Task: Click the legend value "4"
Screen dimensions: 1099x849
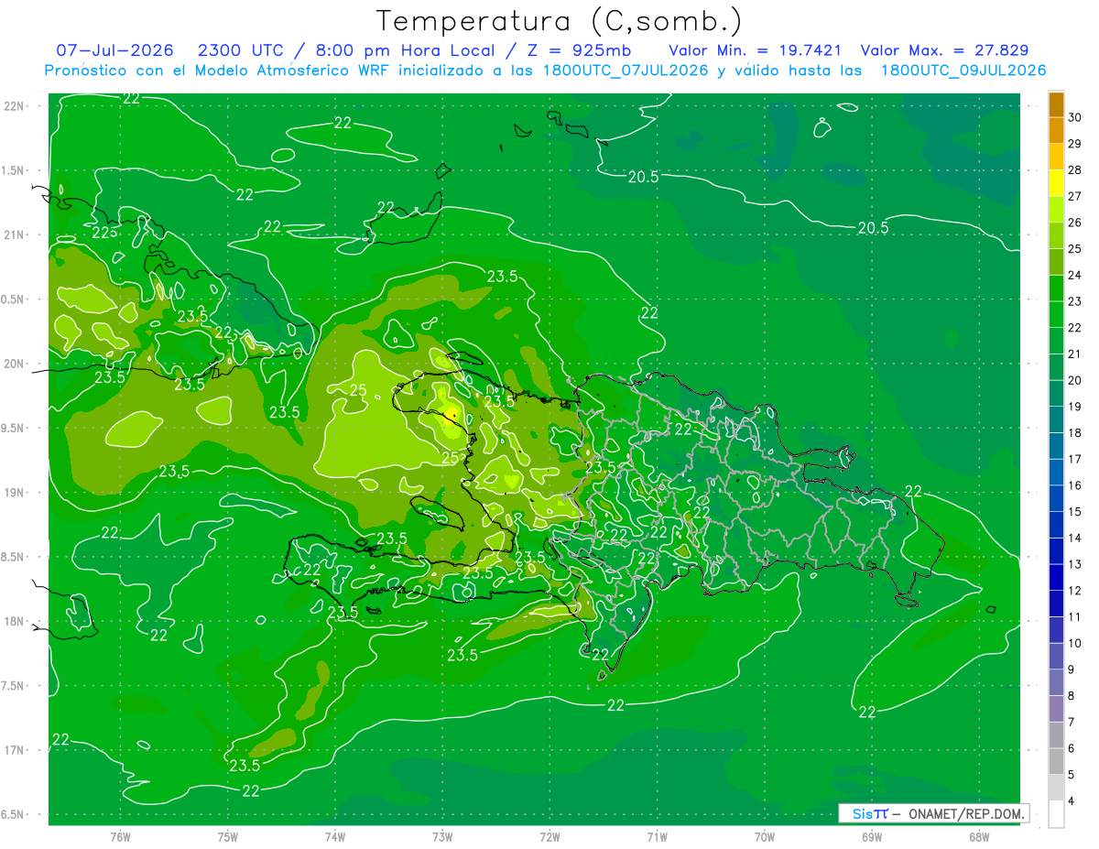Action: click(1072, 801)
